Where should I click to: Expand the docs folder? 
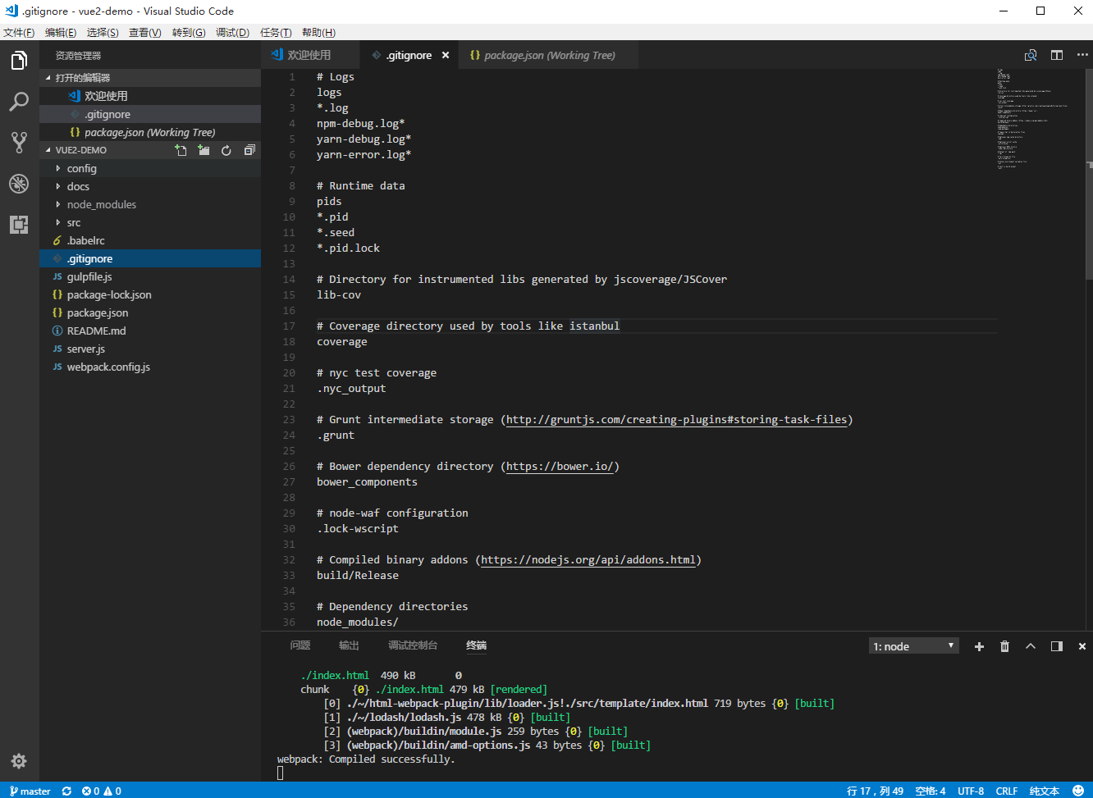click(150, 186)
